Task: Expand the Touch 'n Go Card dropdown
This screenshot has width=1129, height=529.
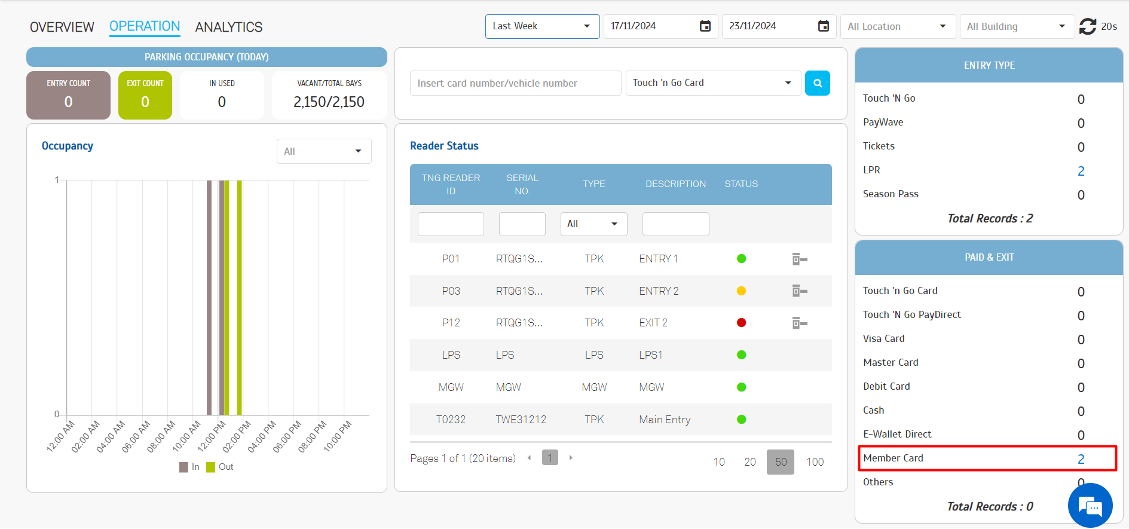Action: tap(712, 83)
